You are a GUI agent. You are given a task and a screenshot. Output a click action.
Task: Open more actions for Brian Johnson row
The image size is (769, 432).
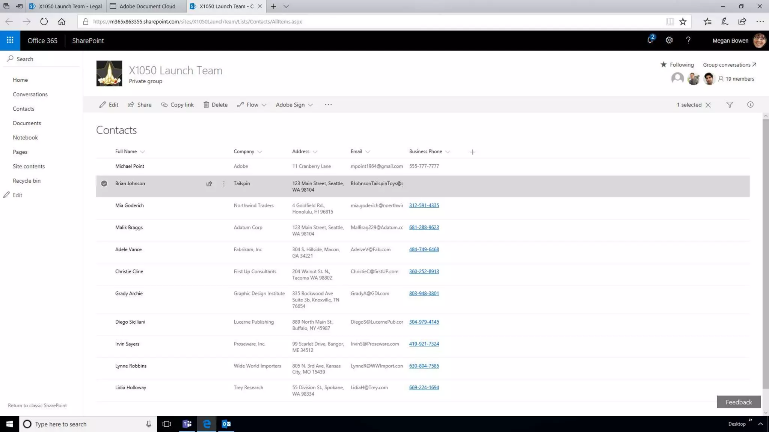pos(224,184)
